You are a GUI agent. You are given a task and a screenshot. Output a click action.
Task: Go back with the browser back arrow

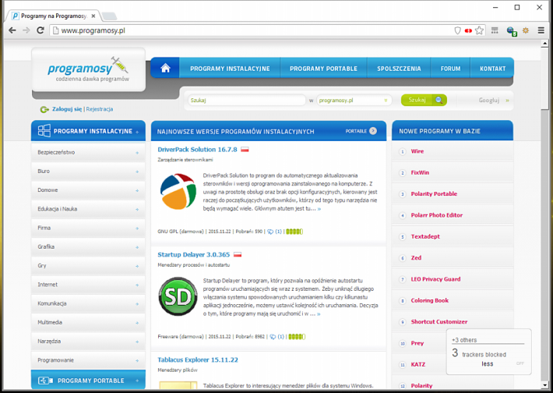point(12,30)
